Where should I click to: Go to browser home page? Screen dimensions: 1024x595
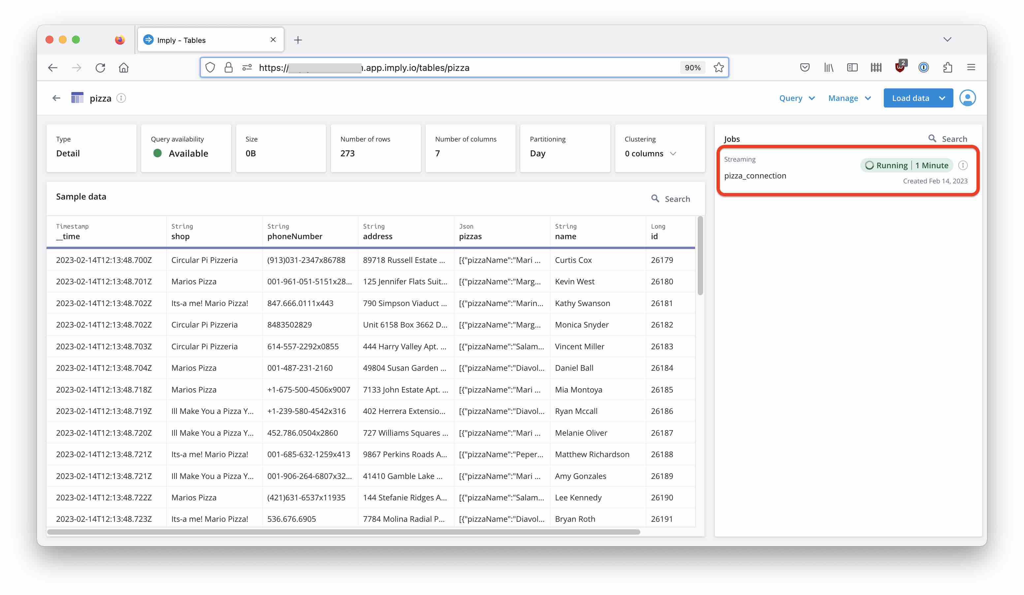tap(123, 67)
